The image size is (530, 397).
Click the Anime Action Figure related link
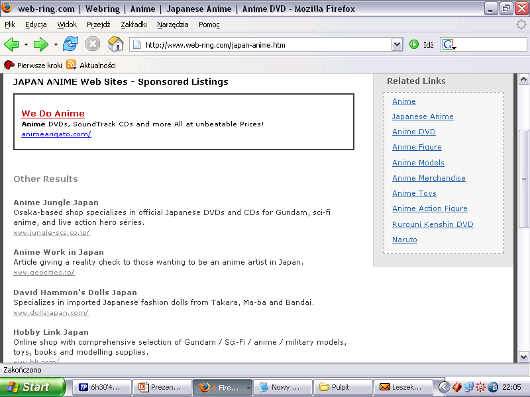coord(430,208)
